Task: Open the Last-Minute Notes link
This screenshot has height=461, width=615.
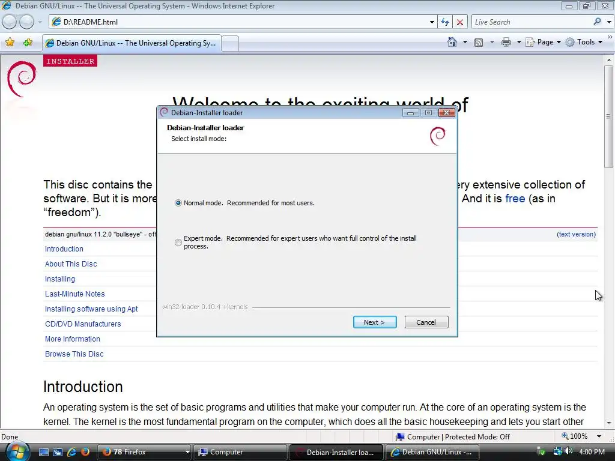Action: pyautogui.click(x=75, y=294)
